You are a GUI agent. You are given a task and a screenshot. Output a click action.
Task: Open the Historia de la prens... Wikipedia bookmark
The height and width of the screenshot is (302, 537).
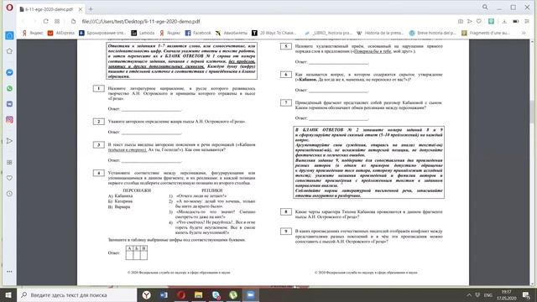pos(380,33)
